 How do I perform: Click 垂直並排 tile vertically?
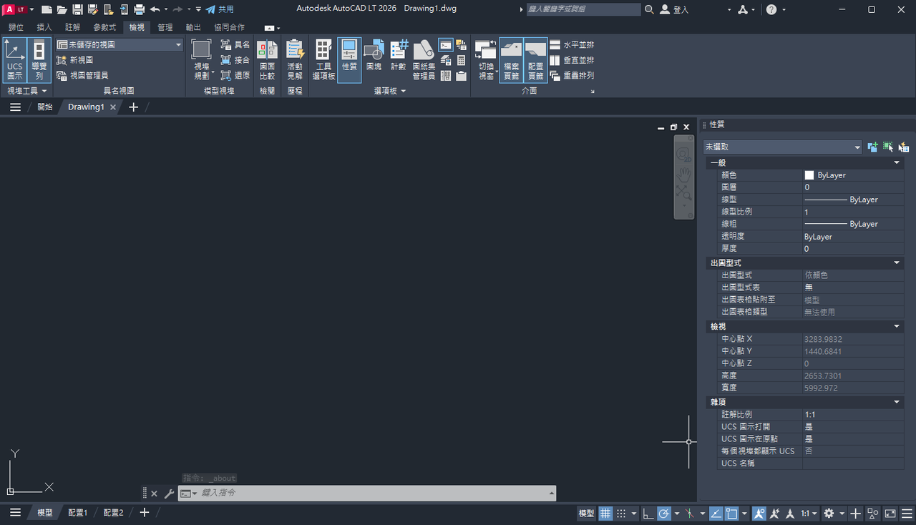[572, 60]
